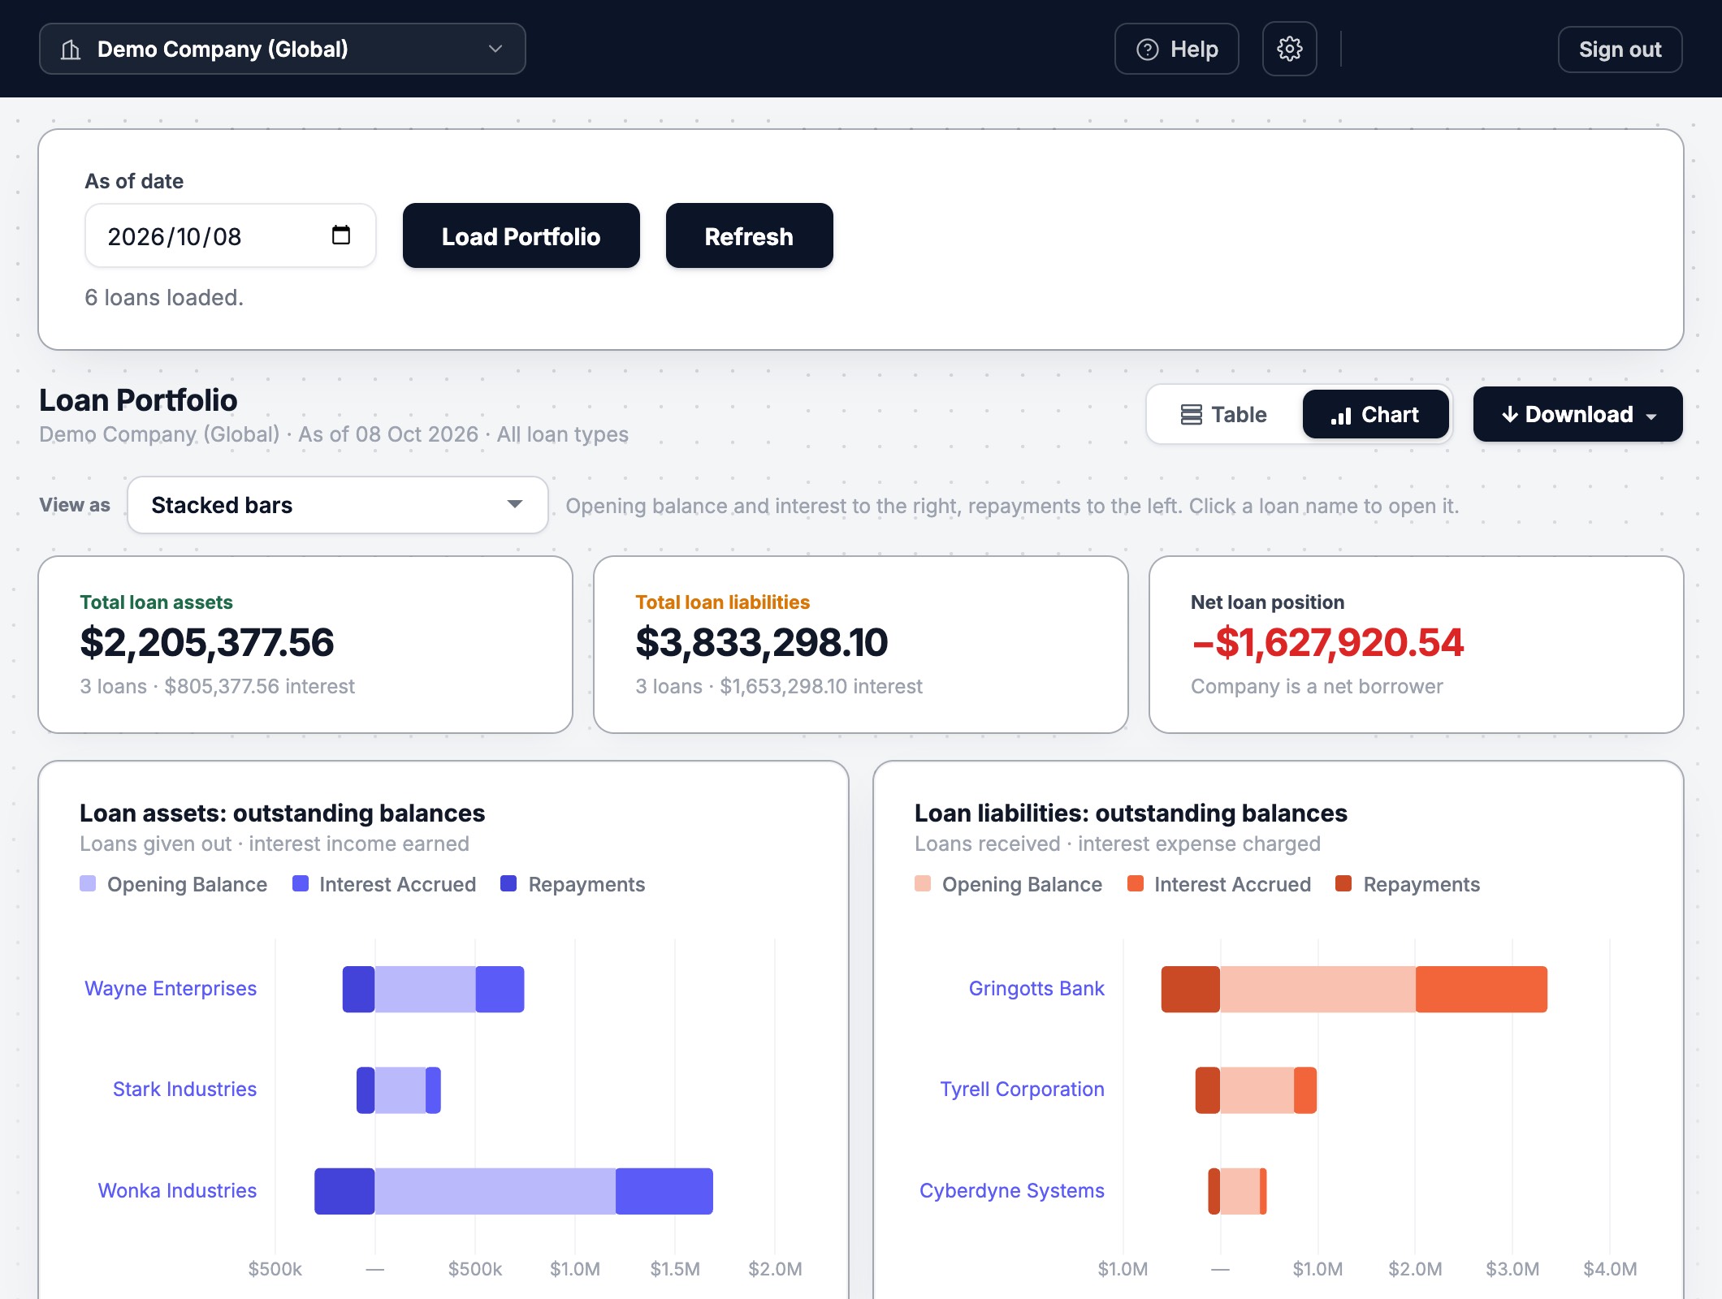The image size is (1722, 1299).
Task: Click the $4.0M liabilities axis label
Action: click(1610, 1269)
